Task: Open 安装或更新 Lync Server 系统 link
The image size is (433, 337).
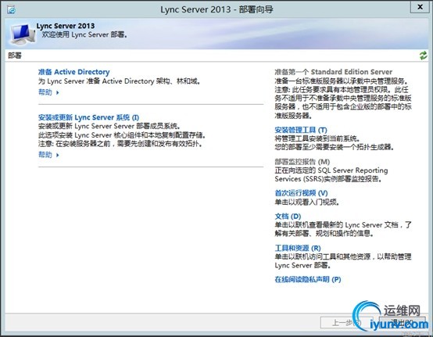Action: (x=88, y=117)
